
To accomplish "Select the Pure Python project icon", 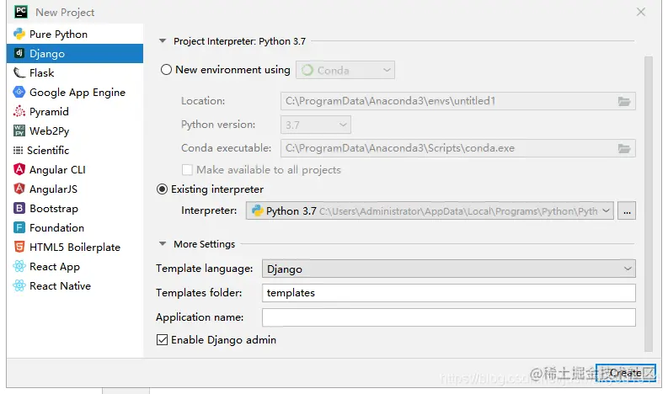I will point(19,35).
